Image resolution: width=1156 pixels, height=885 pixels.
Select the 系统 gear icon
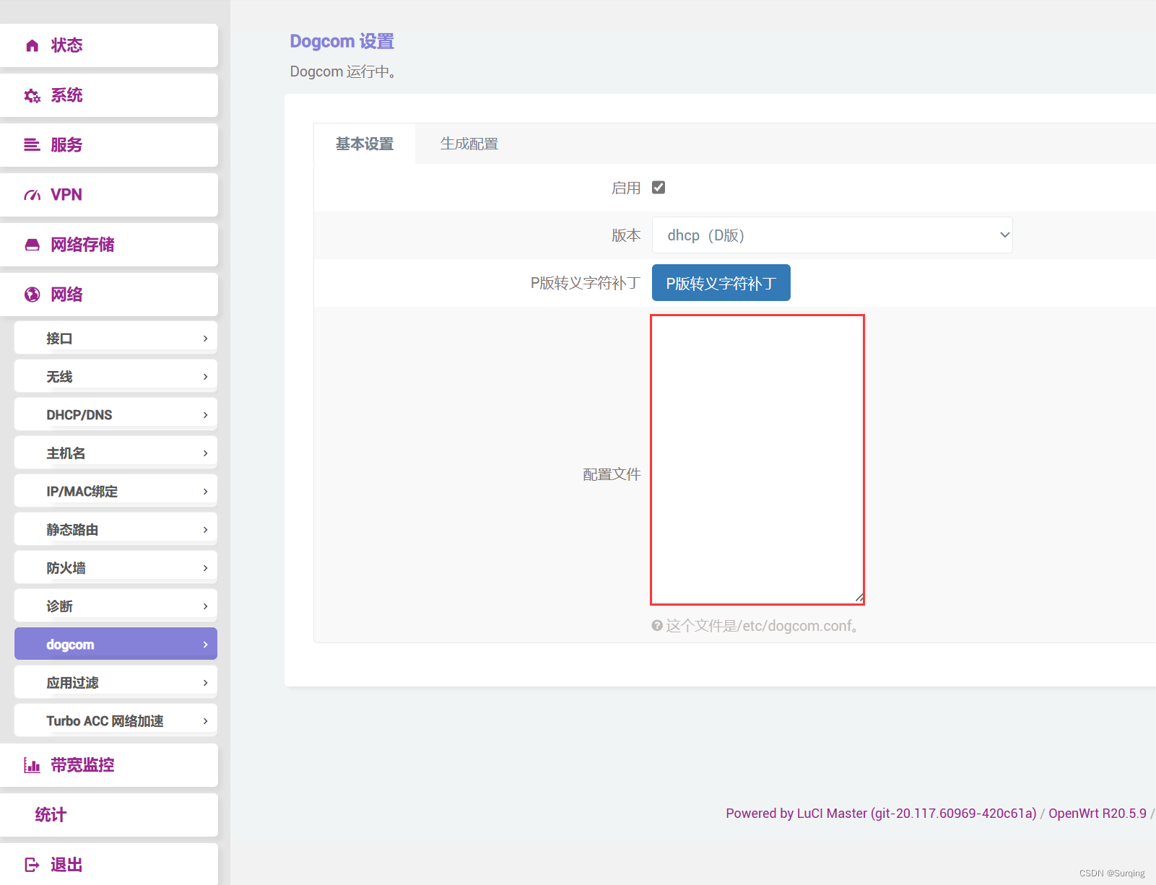click(32, 95)
